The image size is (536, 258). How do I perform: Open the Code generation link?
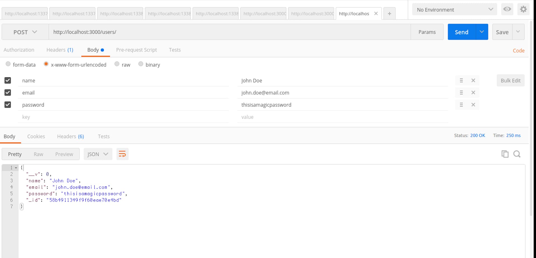(x=518, y=51)
